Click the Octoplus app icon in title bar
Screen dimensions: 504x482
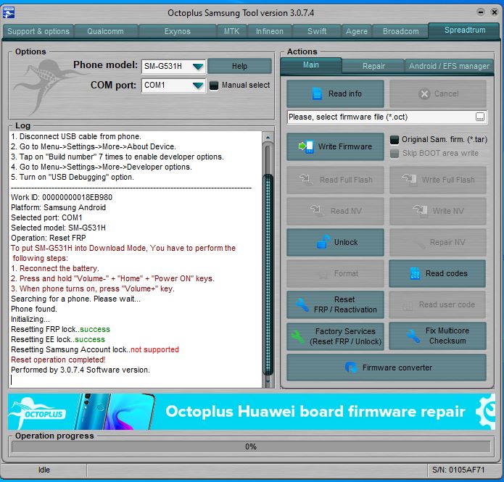9,13
